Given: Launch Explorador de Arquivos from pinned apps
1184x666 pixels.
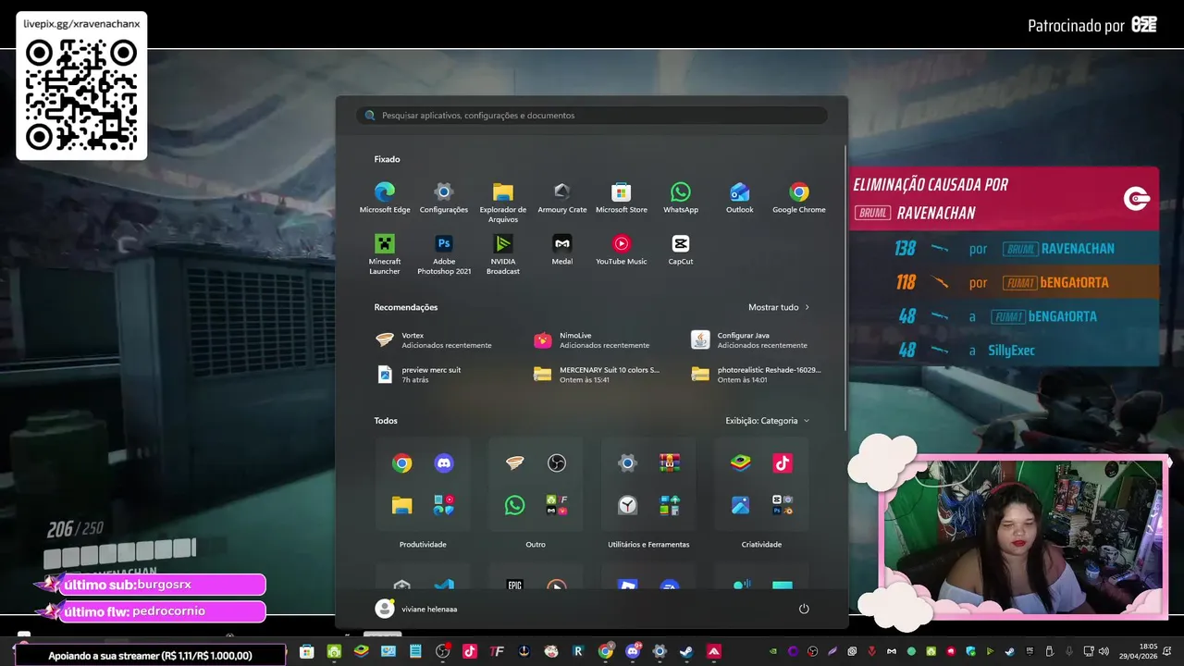Looking at the screenshot, I should [x=503, y=203].
